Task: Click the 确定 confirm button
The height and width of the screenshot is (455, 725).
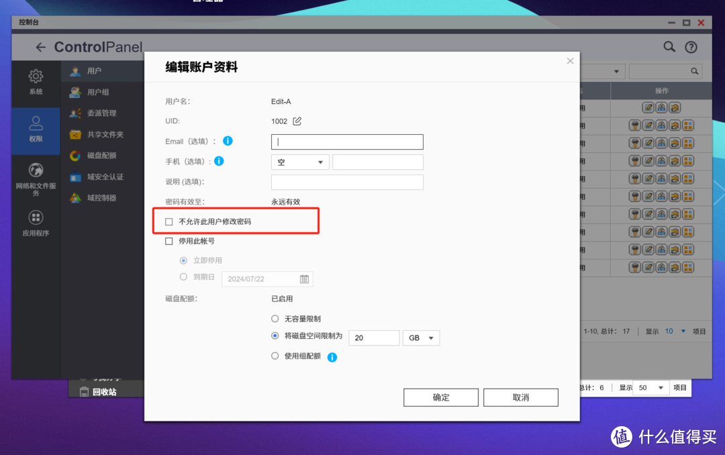Action: (x=440, y=397)
